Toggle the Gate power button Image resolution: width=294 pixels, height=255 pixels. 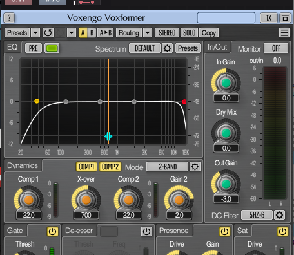(x=52, y=232)
